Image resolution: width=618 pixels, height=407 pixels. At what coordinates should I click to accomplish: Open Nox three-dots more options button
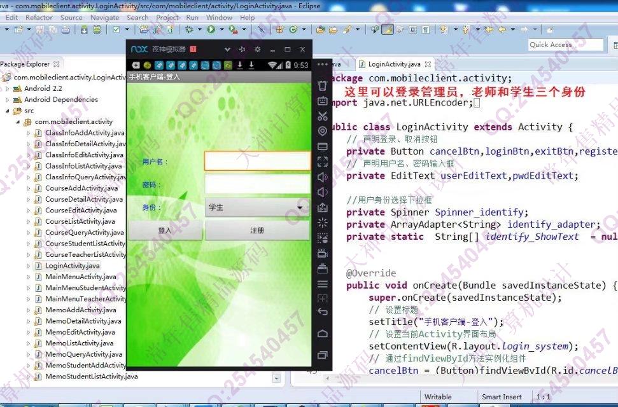(323, 64)
